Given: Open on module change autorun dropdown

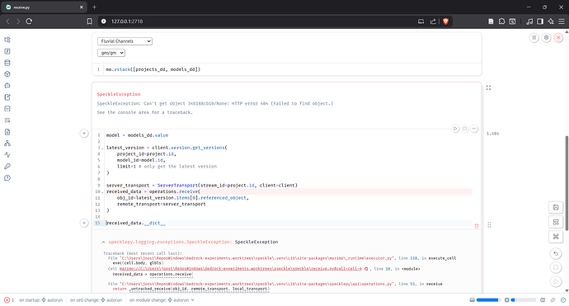Looking at the screenshot, I should point(162,300).
